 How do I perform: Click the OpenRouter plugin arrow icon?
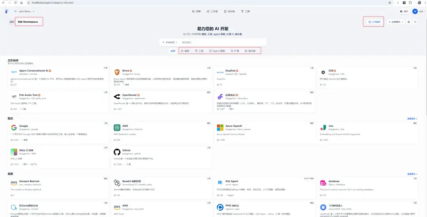coord(117,96)
